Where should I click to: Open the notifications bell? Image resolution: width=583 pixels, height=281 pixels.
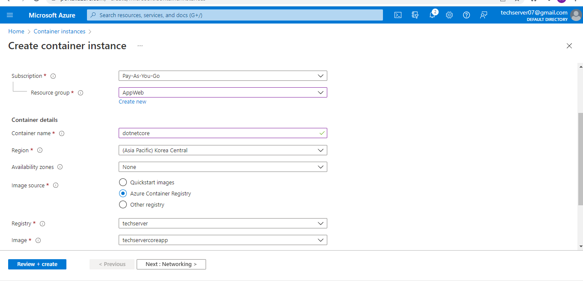[432, 15]
